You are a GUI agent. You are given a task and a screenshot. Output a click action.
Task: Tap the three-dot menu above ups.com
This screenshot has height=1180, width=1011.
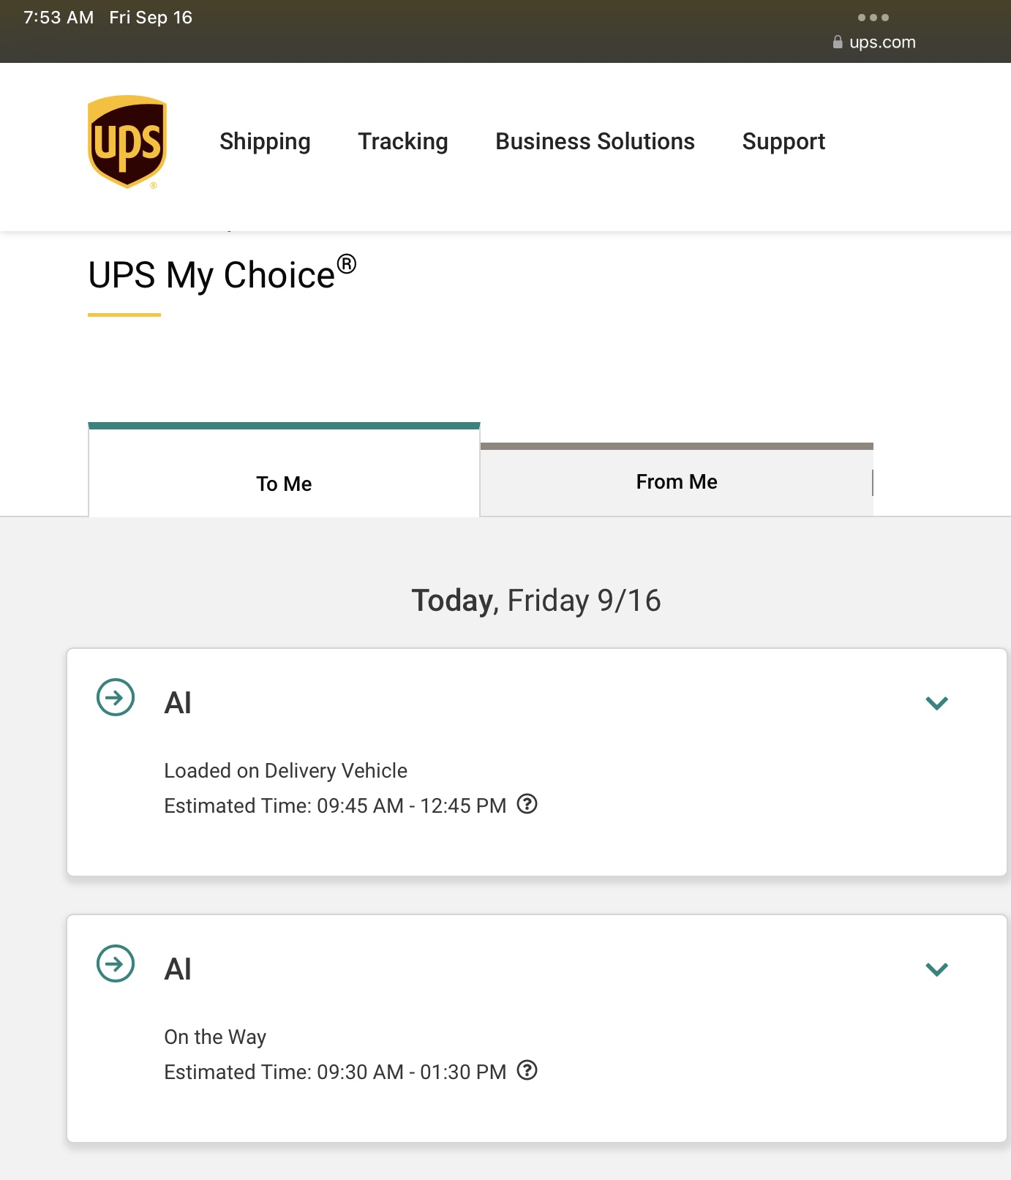coord(873,18)
